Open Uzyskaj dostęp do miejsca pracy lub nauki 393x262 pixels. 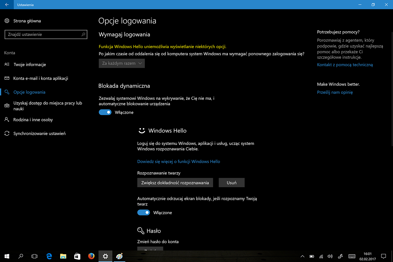(48, 106)
